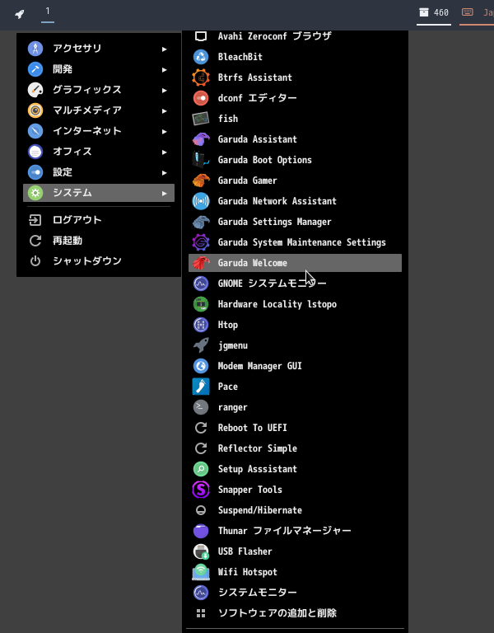Open the 開発 category entry

(99, 69)
